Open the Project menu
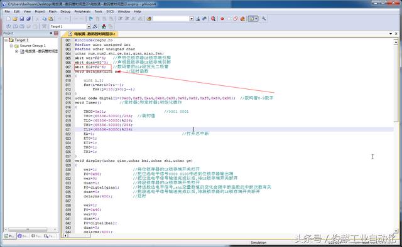 point(40,11)
